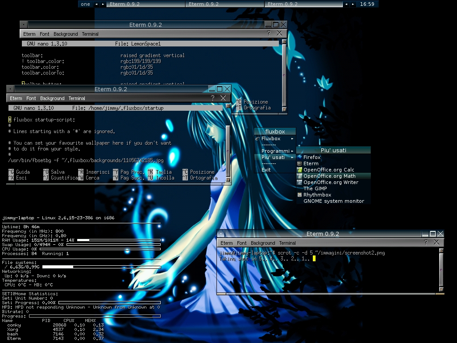This screenshot has height=343, width=457.
Task: Click the 'Uptime: 8h 46m' line
Action: [21, 226]
